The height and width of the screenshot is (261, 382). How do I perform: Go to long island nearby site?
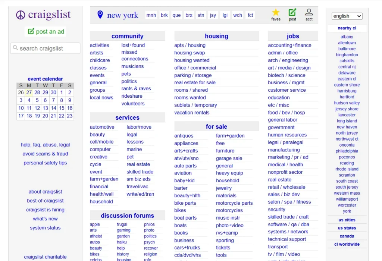[x=347, y=121]
